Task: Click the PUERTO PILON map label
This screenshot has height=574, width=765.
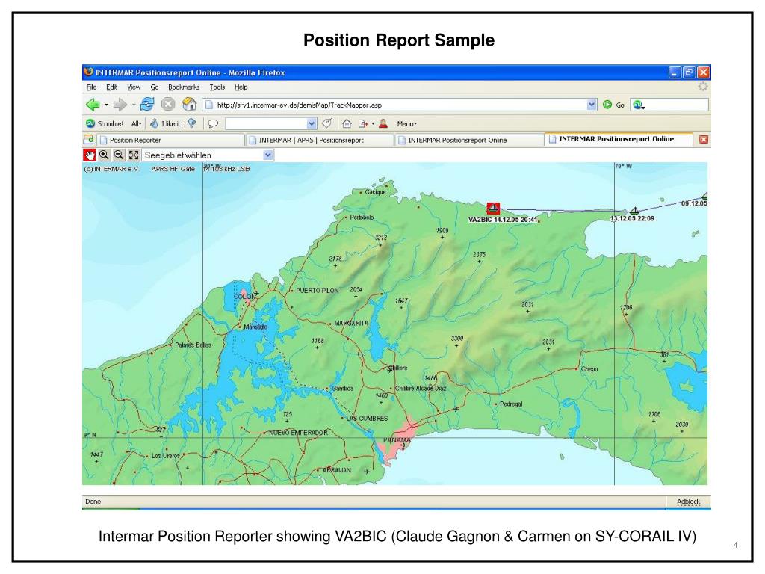Action: click(x=317, y=291)
